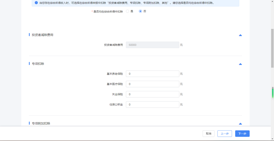Focus the 基本医疗保险 input field
Screen dimensions: 274x141
(x=152, y=84)
